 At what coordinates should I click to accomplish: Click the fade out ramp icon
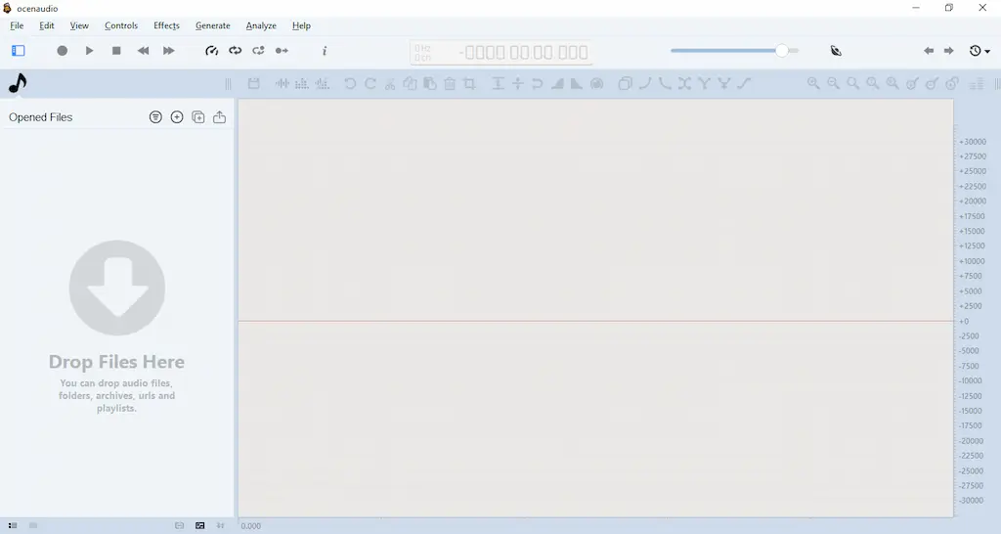[x=577, y=83]
